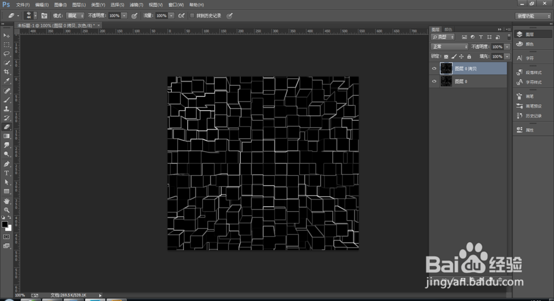Select the Rectangular Marquee tool
Screen dimensions: 554x301
coord(6,45)
